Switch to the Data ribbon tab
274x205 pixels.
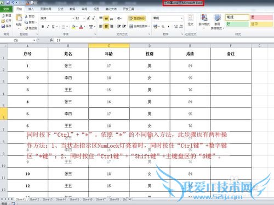(72, 9)
